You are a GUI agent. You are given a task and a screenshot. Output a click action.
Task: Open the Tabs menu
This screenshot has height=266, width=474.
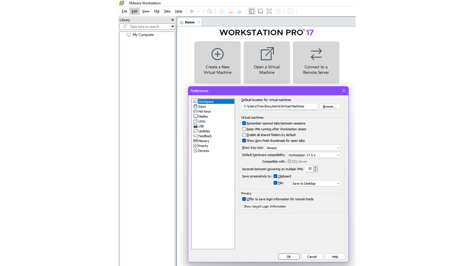tap(167, 11)
